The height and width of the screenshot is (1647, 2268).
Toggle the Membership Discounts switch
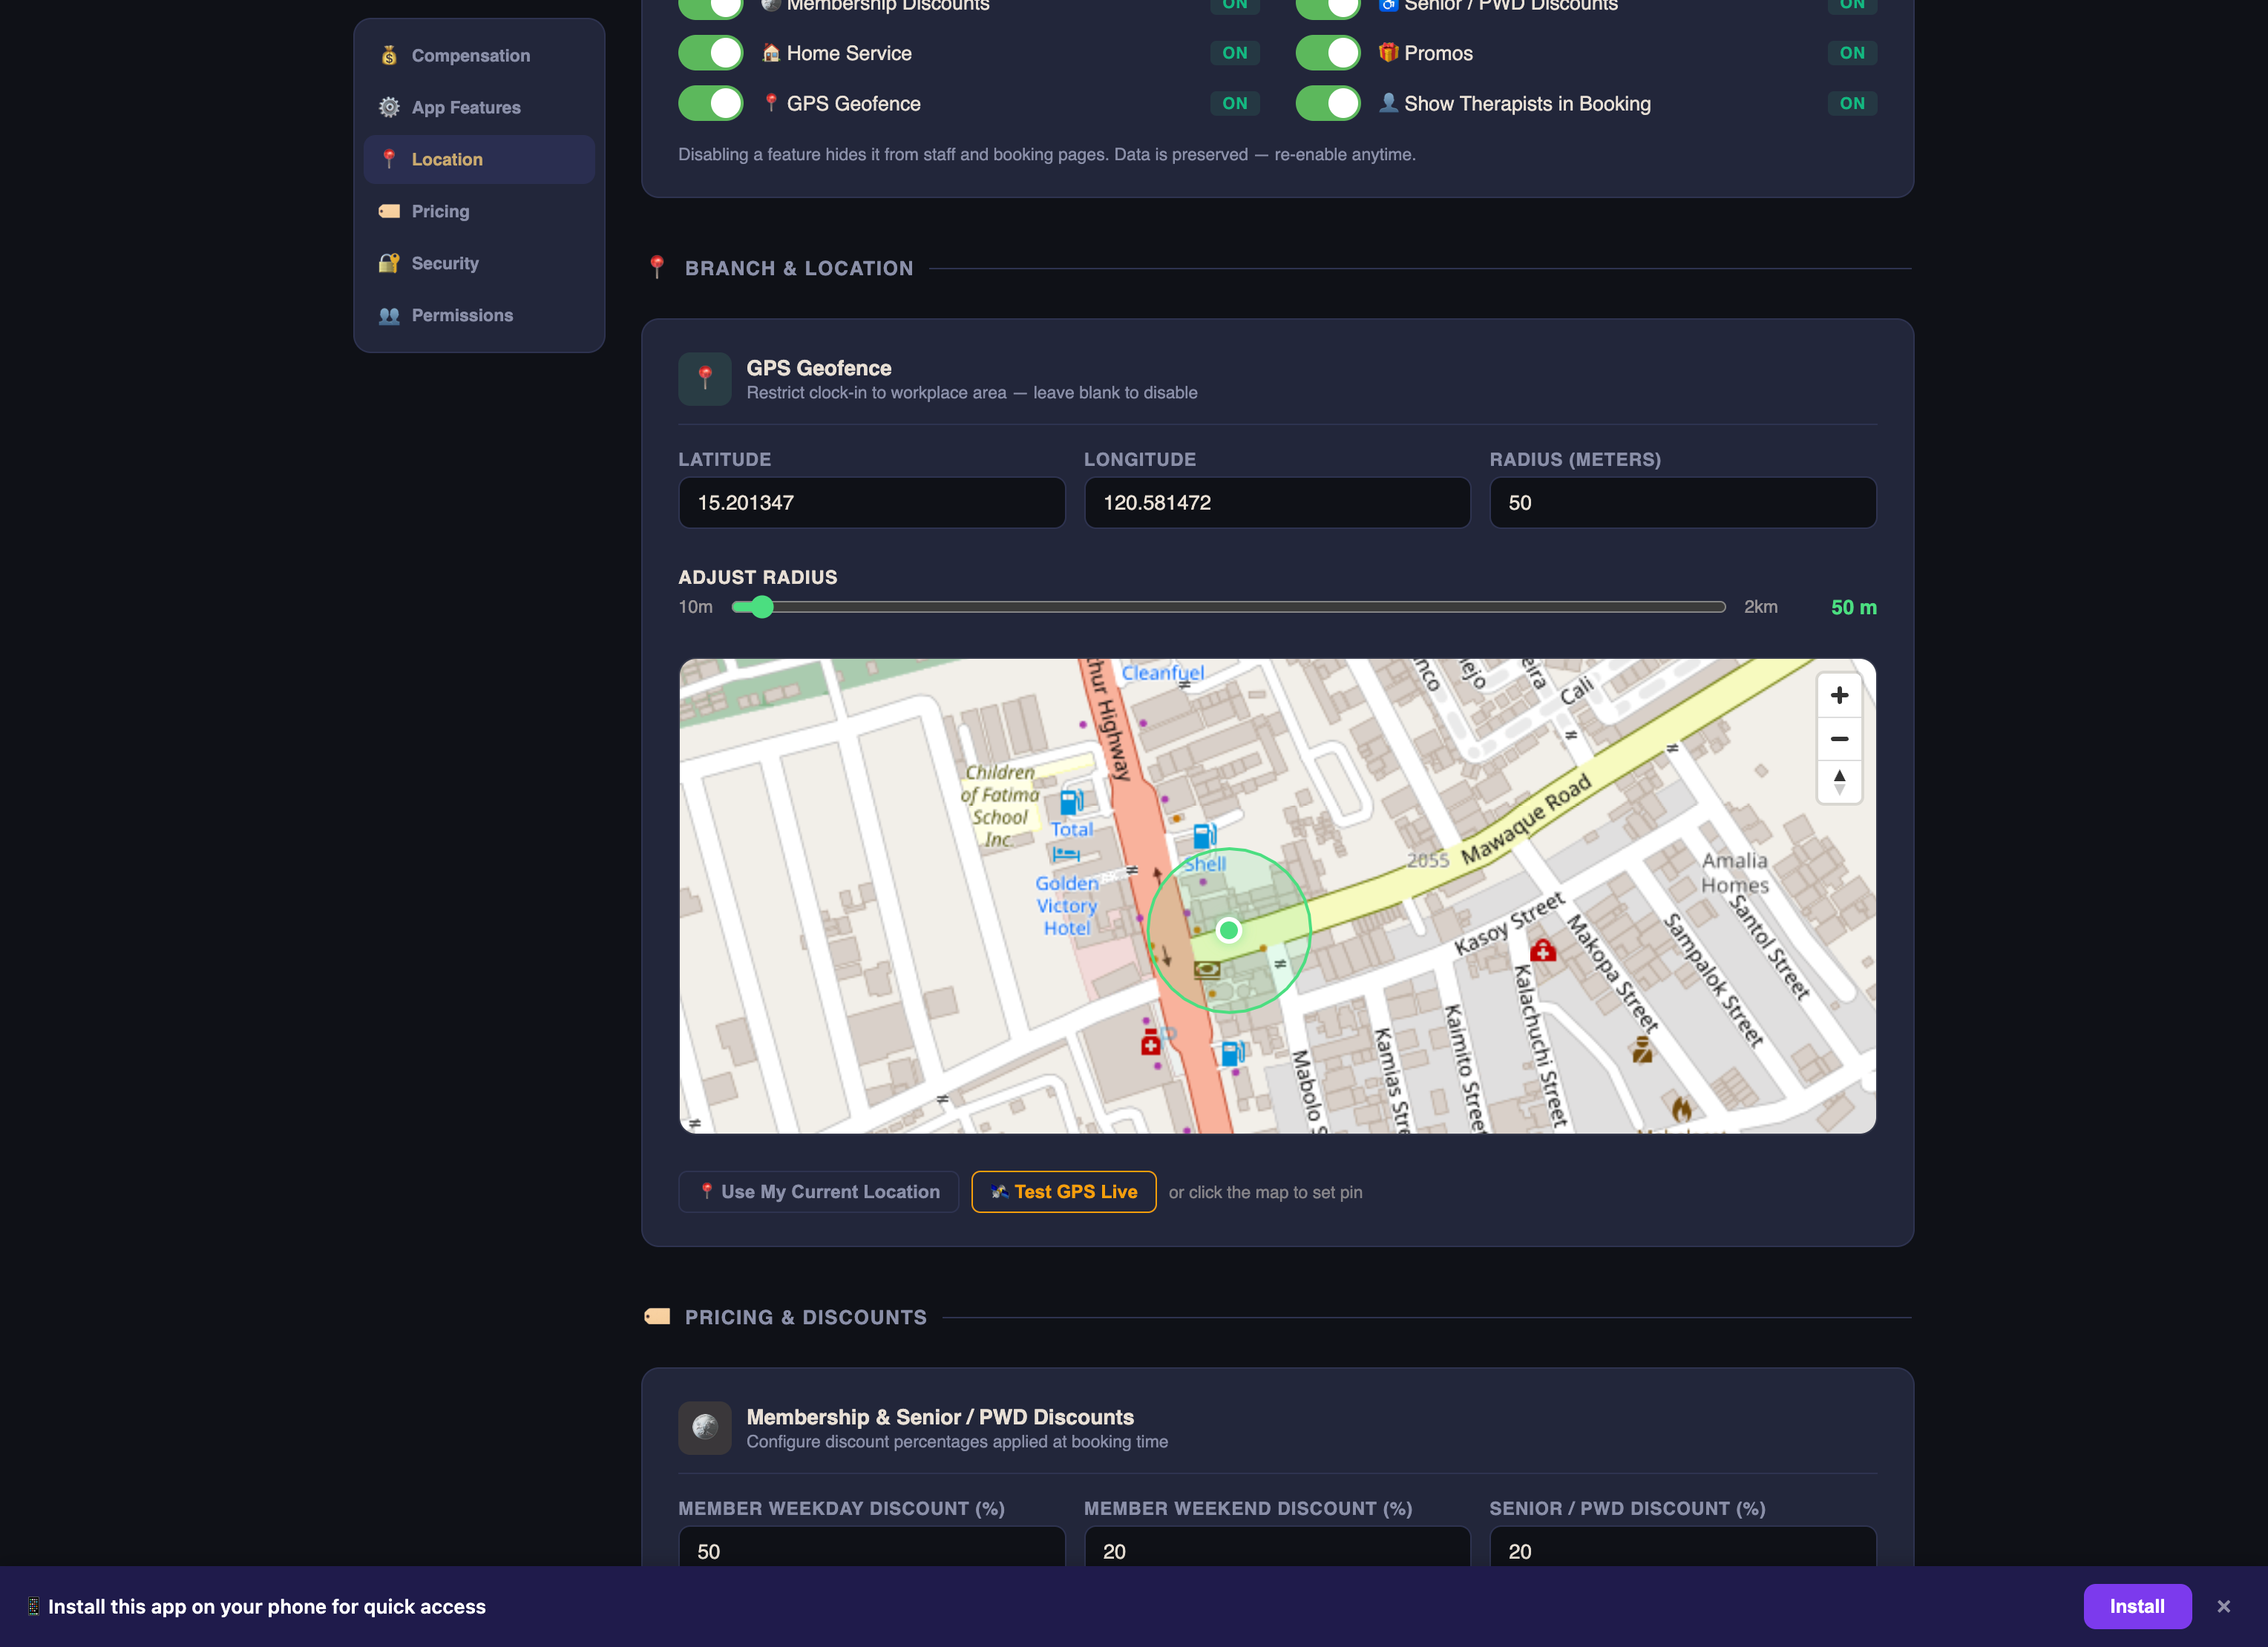[710, 7]
